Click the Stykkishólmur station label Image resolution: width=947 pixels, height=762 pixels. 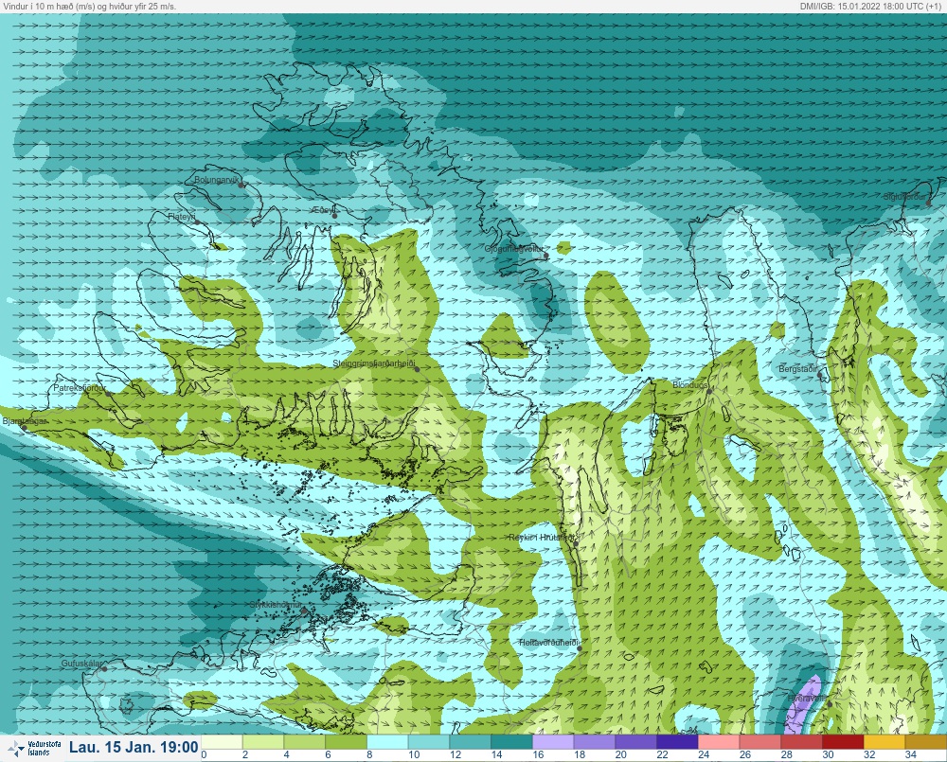pyautogui.click(x=275, y=605)
